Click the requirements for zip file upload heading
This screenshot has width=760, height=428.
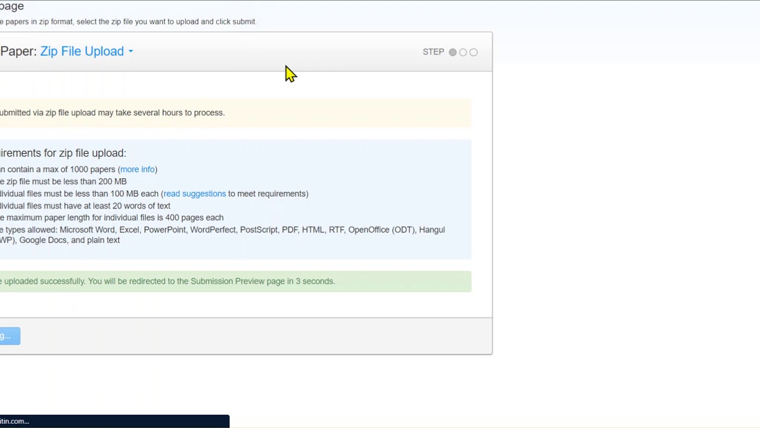point(63,153)
